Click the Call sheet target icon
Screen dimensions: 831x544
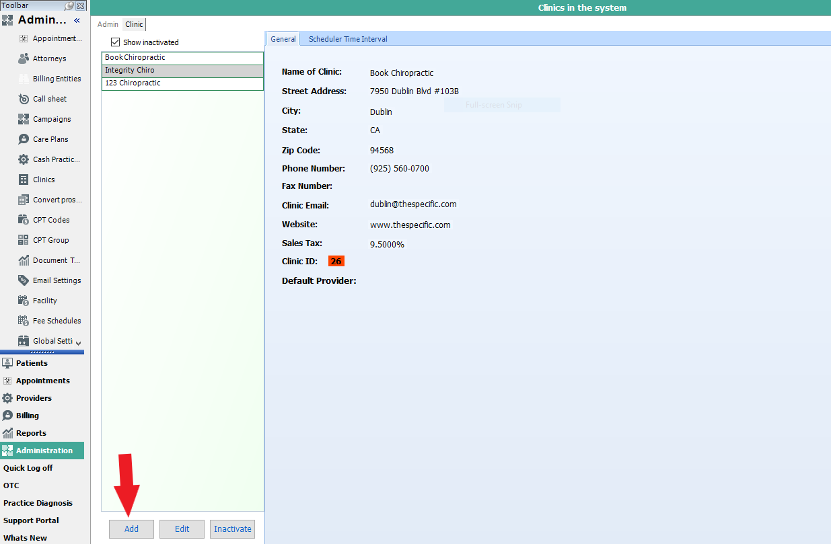coord(24,99)
